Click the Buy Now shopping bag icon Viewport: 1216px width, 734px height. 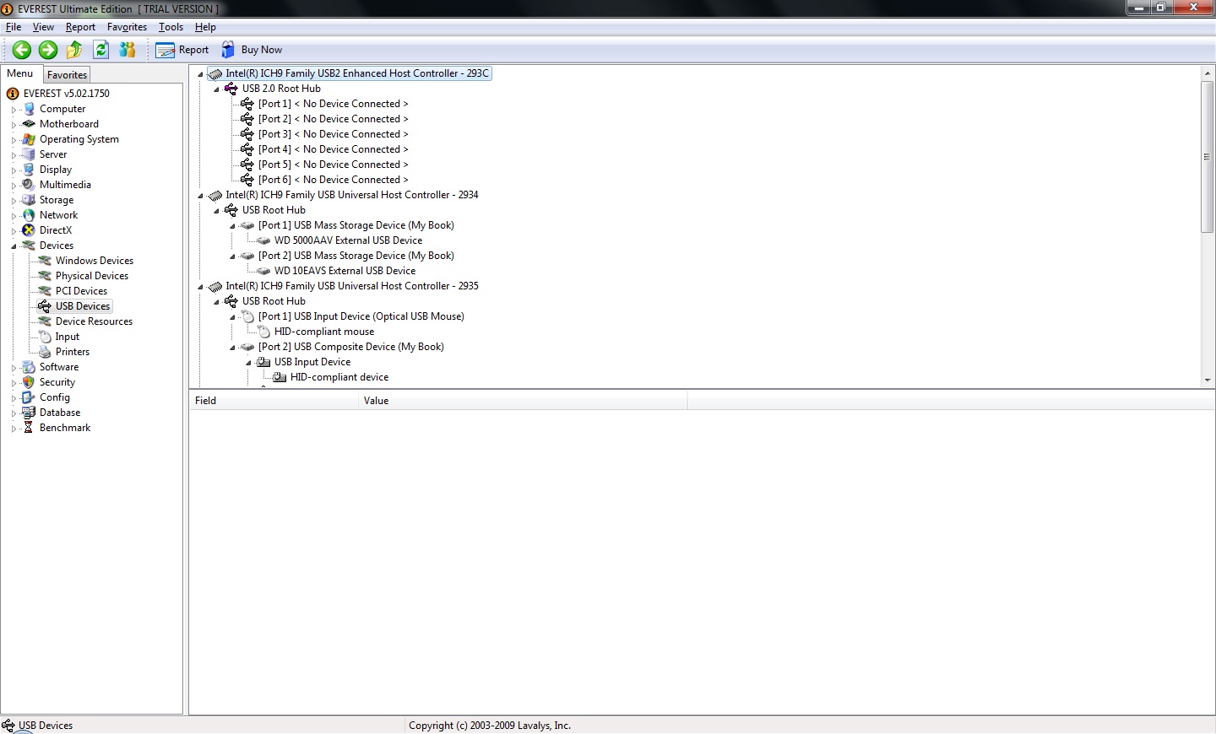(228, 50)
